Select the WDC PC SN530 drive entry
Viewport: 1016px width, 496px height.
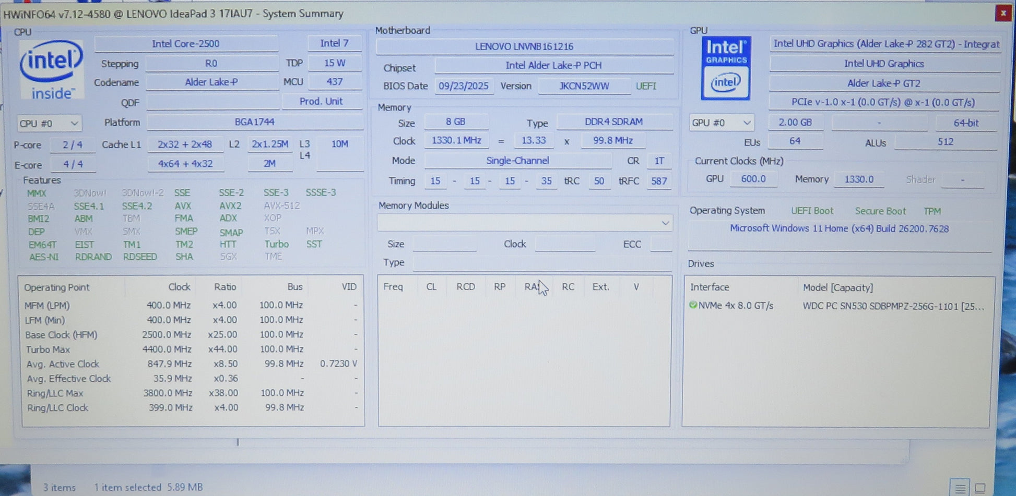click(892, 306)
